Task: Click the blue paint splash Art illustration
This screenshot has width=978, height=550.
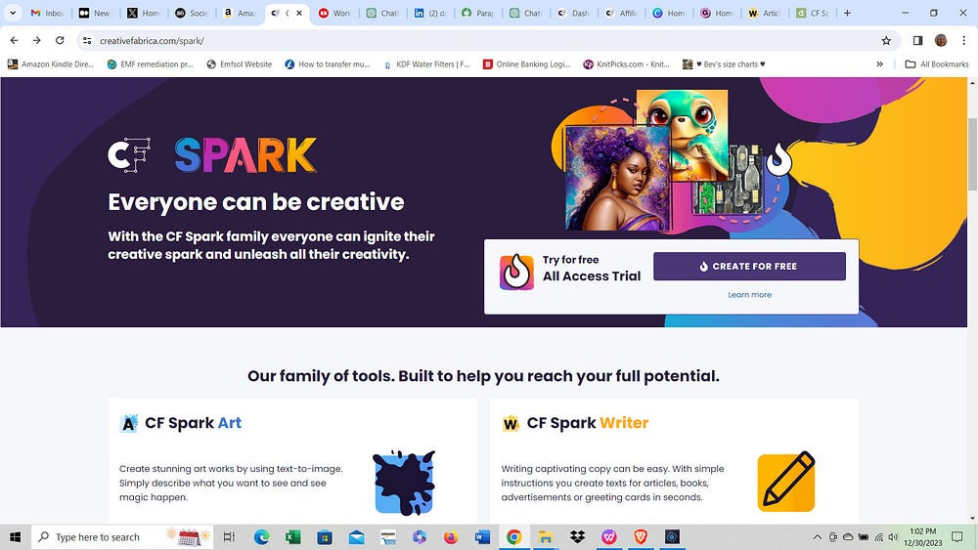Action: (404, 483)
